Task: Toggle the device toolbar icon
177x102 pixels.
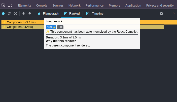Action: pos(10,5)
